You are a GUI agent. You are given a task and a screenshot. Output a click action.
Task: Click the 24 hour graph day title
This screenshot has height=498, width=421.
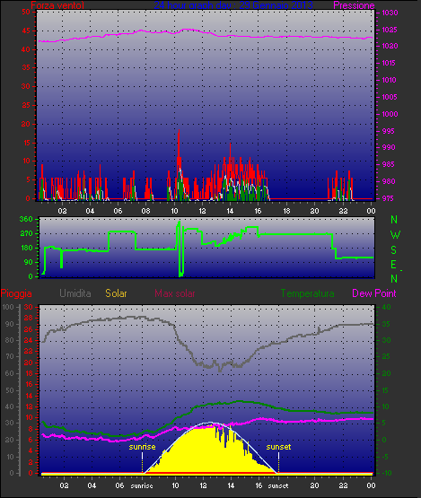point(233,5)
